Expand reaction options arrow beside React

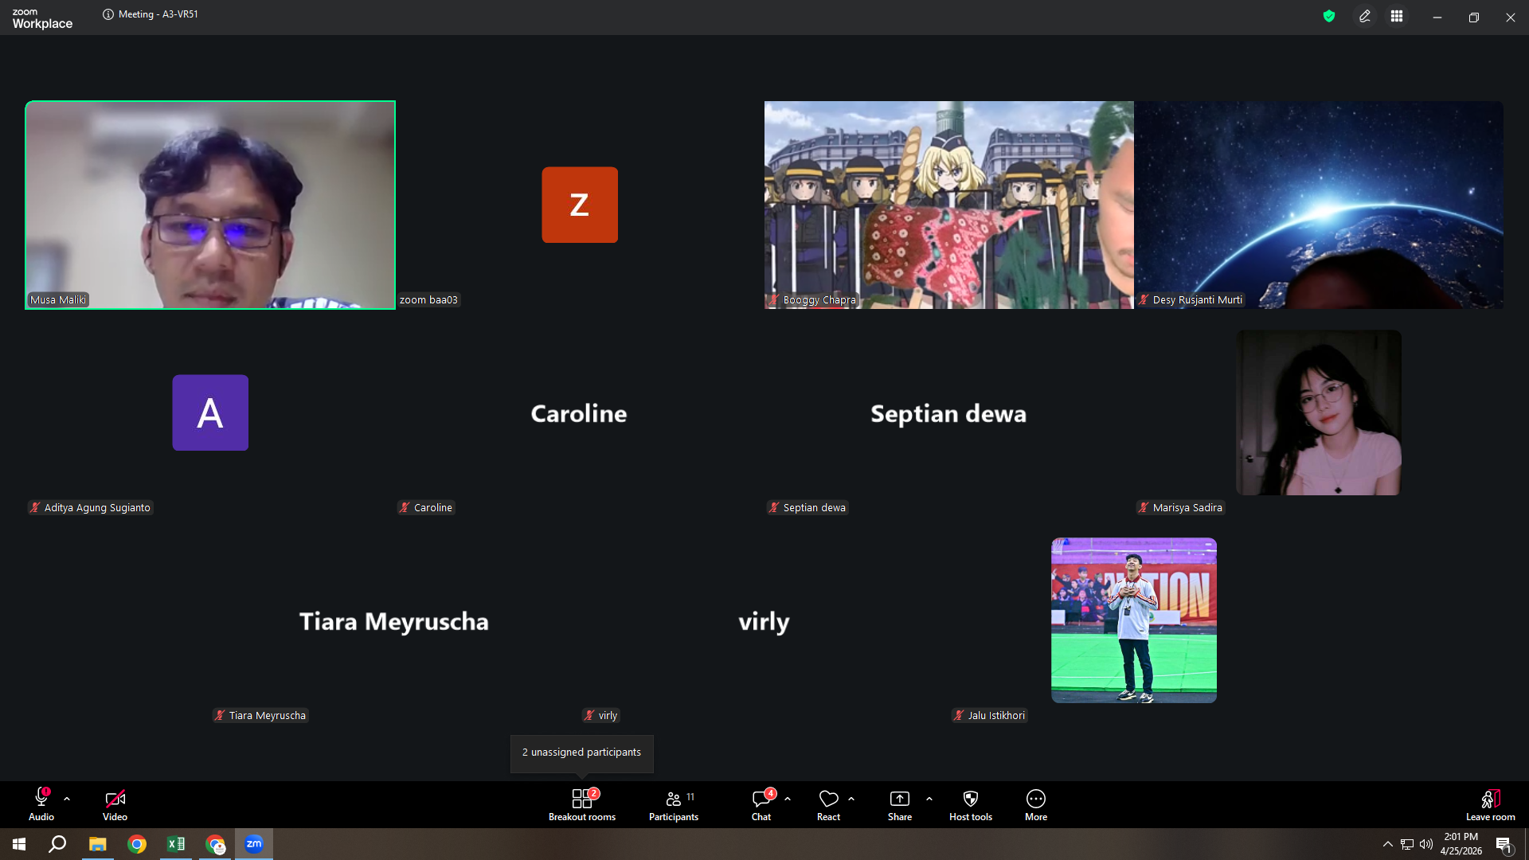tap(851, 799)
